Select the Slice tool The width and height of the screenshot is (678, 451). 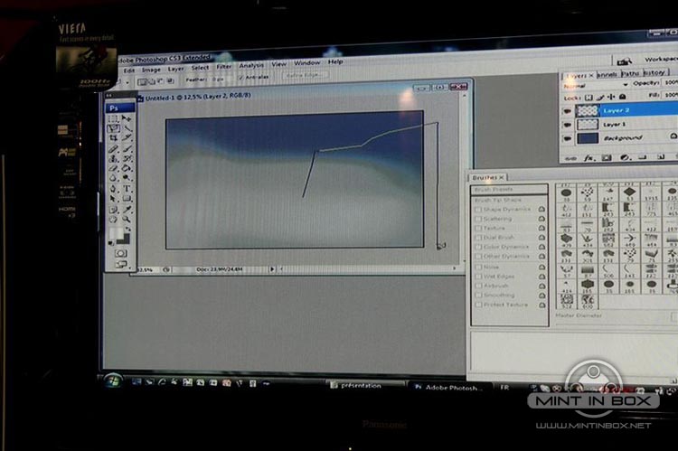127,138
